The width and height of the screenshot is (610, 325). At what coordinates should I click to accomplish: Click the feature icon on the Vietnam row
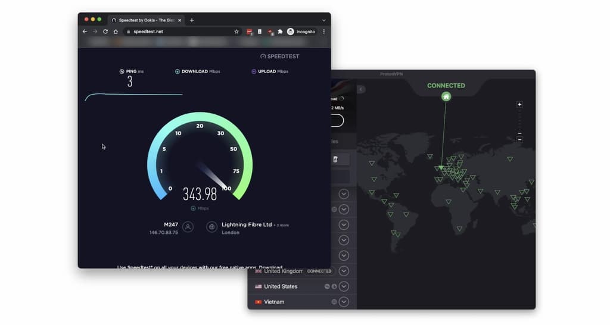[x=334, y=302]
